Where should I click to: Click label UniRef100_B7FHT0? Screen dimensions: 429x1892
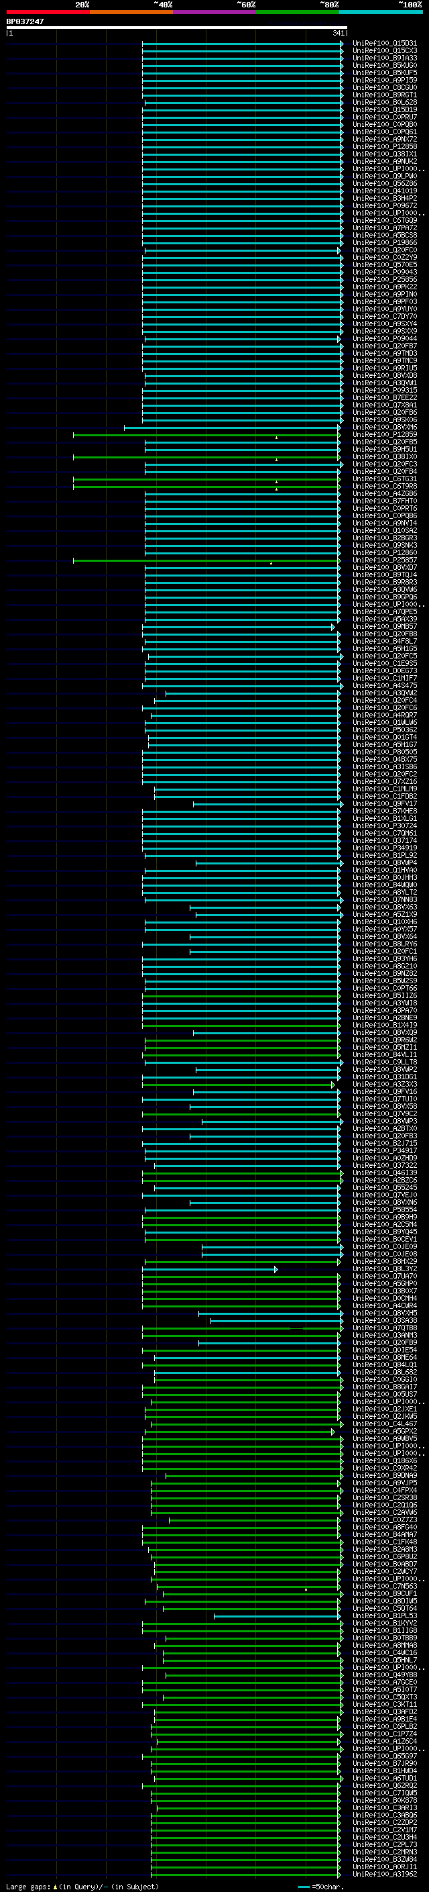pos(384,501)
